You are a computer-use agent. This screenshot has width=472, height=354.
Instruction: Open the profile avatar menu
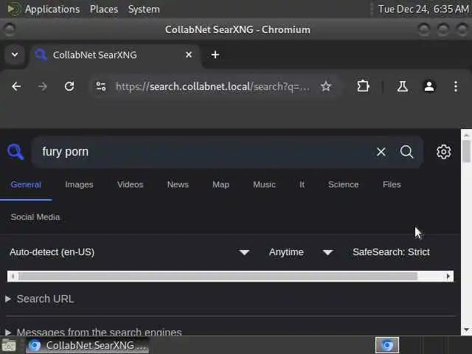(x=429, y=87)
